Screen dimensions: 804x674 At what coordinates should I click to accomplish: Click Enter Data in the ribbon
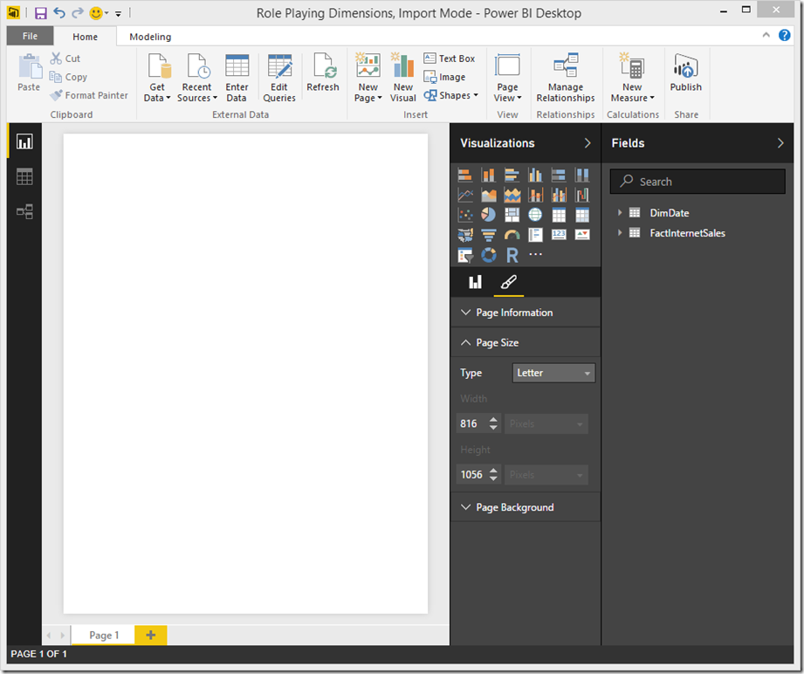pos(237,78)
